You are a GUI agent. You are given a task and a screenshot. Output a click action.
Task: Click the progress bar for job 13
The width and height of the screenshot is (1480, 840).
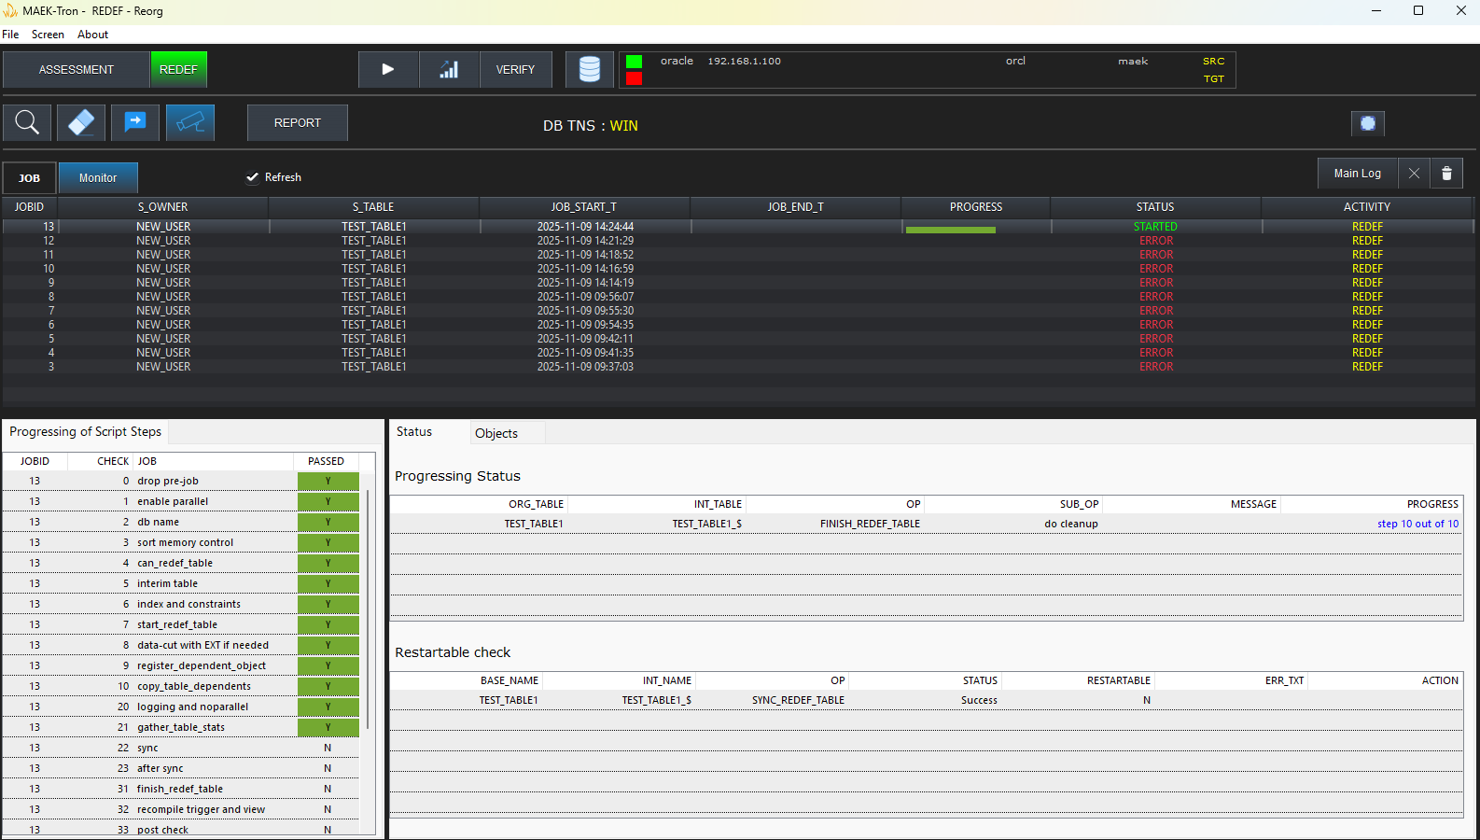[x=951, y=230]
